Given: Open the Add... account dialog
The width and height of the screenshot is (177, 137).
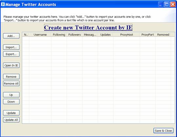Looking at the screenshot, I should point(11,36).
